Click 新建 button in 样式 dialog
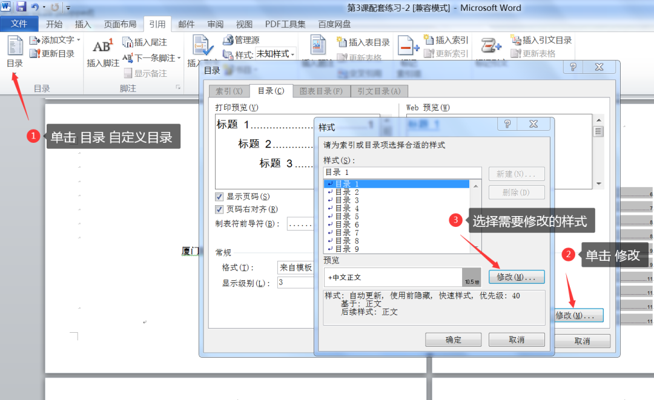 517,174
